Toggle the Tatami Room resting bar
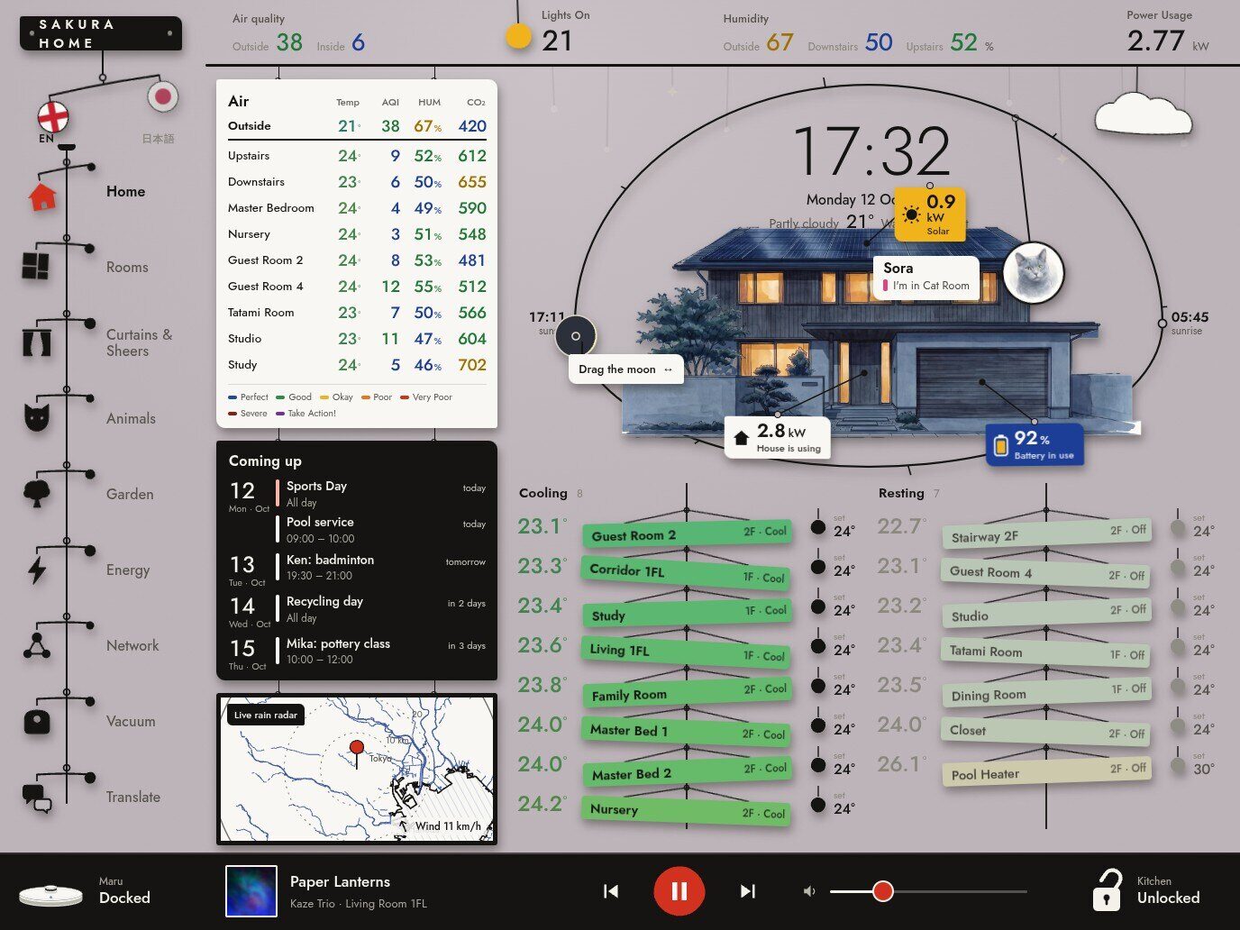Screen dimensions: 1240x930 tap(1046, 652)
